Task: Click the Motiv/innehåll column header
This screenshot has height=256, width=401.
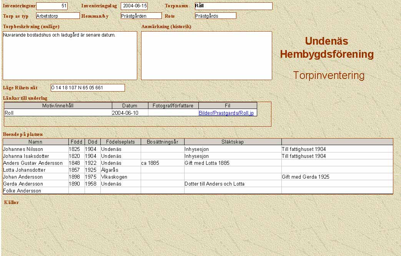Action: [58, 105]
